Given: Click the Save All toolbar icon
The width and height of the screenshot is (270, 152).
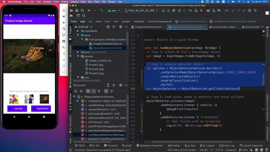Looking at the screenshot, I should tap(77, 11).
